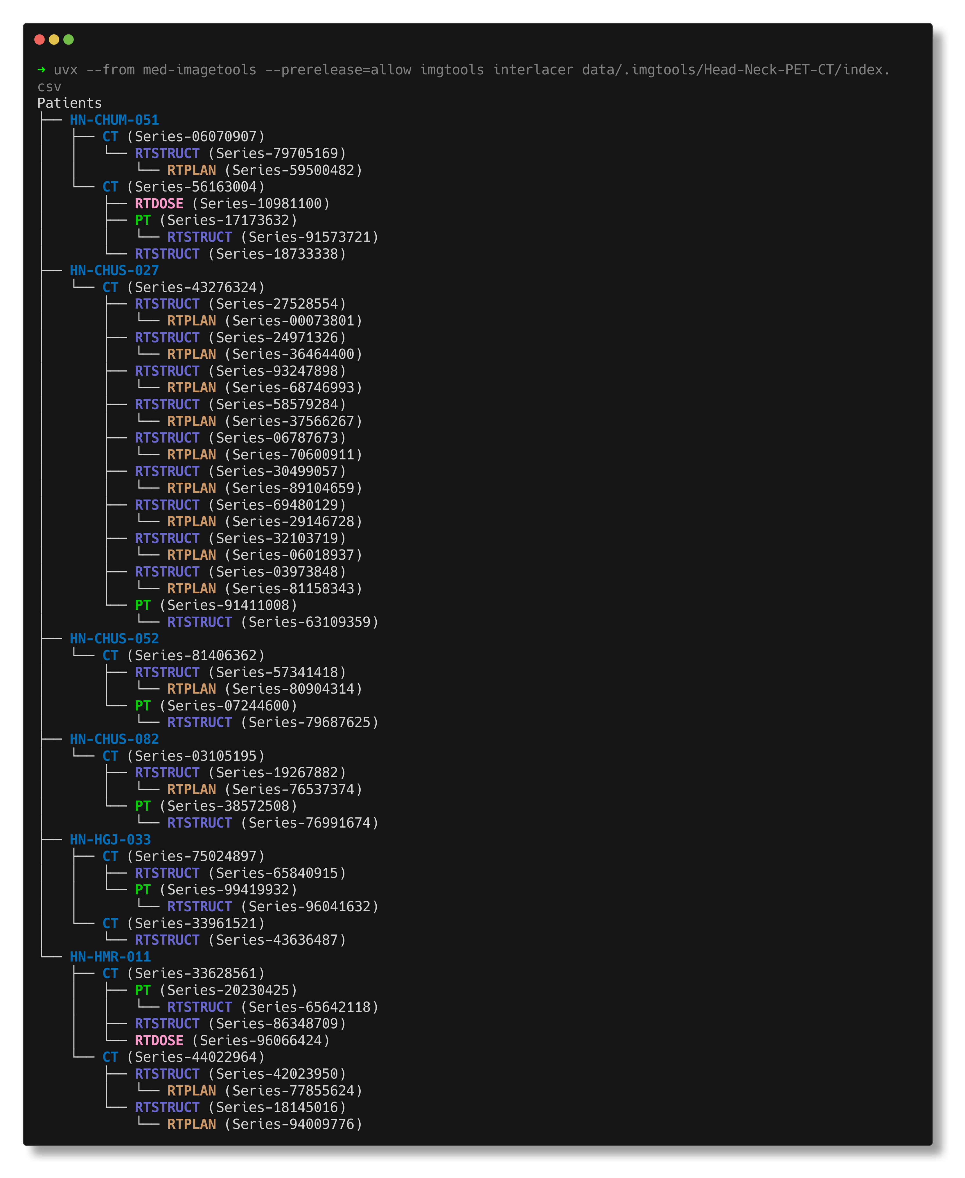965x1178 pixels.
Task: Select patient HN-HMR-011 node
Action: (110, 957)
